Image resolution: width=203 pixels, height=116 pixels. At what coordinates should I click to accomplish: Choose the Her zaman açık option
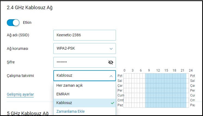click(x=70, y=85)
